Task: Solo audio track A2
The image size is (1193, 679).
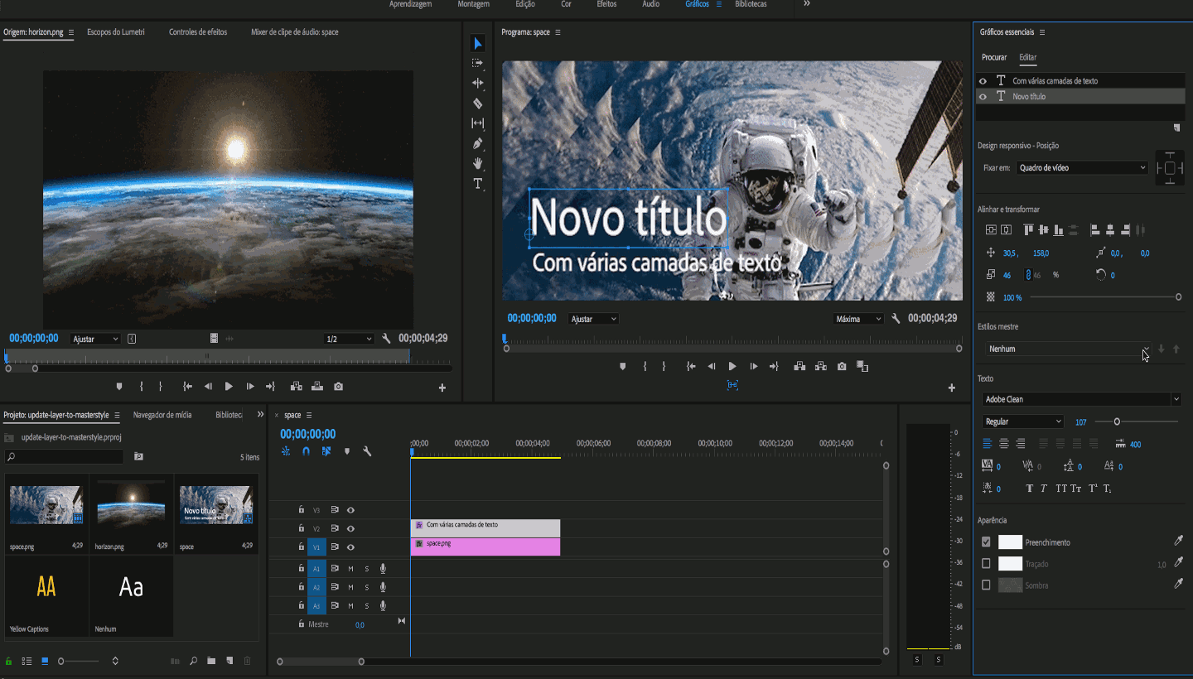Action: tap(367, 587)
